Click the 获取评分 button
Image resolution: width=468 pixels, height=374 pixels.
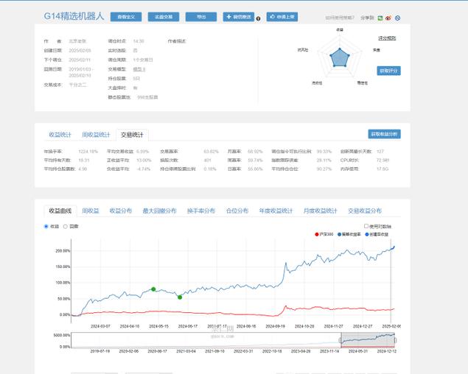click(388, 71)
